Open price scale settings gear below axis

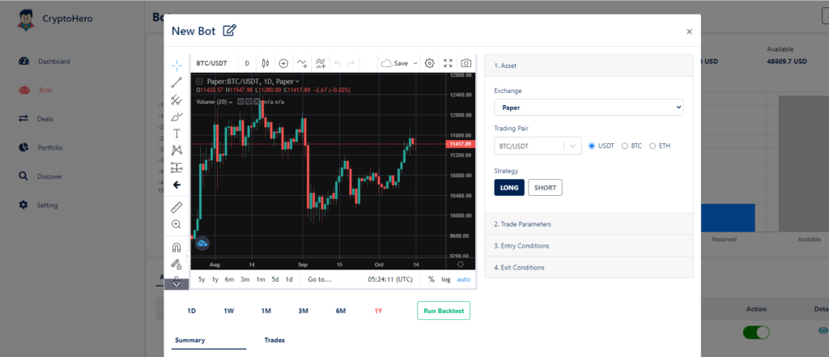(x=461, y=264)
